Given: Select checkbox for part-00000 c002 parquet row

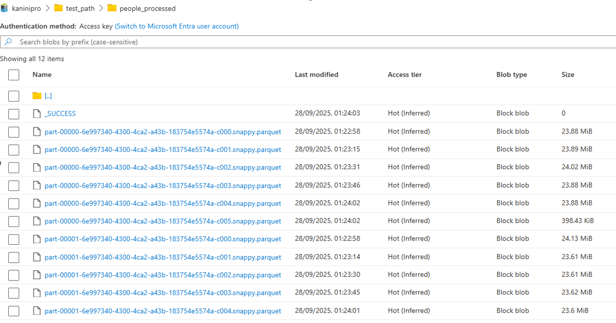Looking at the screenshot, I should point(14,167).
